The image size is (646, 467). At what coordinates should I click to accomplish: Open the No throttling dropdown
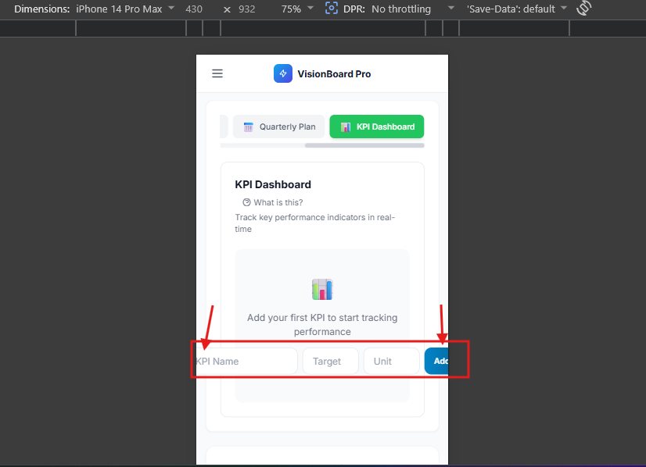tap(413, 9)
